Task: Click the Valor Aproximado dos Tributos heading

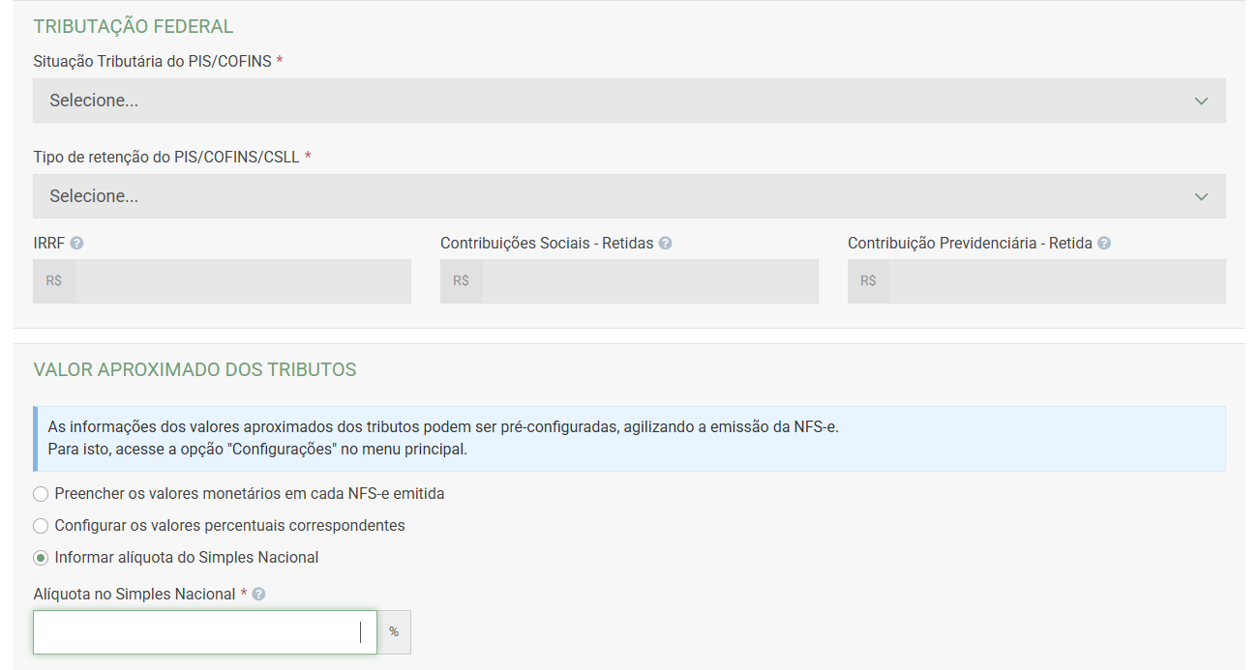Action: (x=195, y=369)
